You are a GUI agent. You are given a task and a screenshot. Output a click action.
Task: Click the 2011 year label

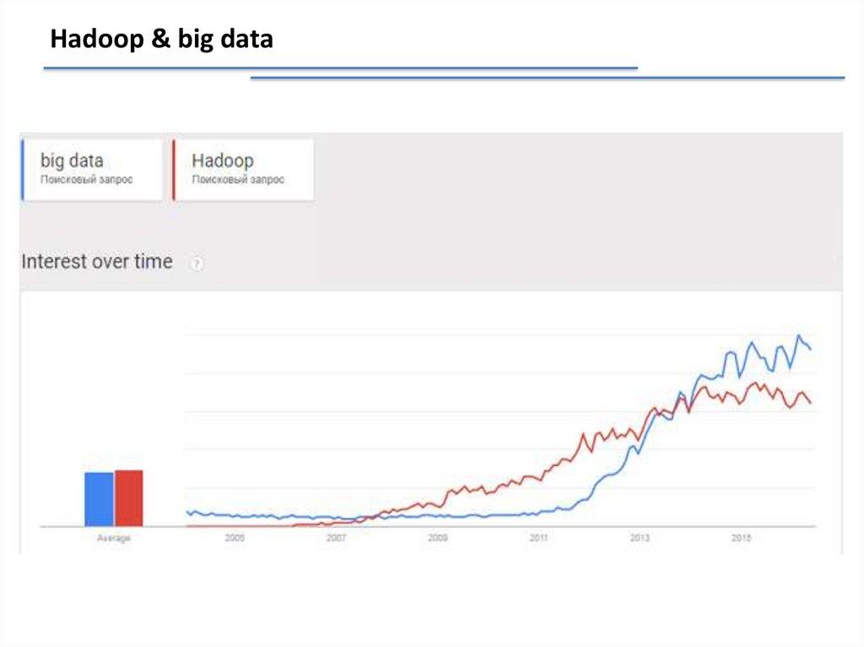point(538,538)
